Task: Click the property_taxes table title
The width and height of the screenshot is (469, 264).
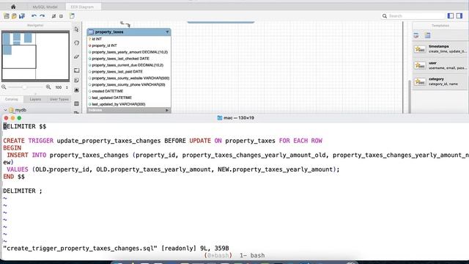Action: [109, 32]
